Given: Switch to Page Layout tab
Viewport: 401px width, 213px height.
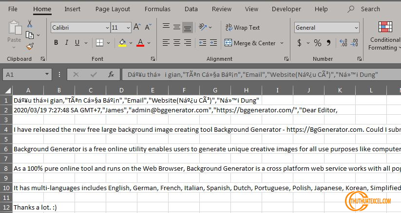Looking at the screenshot, I should 113,9.
